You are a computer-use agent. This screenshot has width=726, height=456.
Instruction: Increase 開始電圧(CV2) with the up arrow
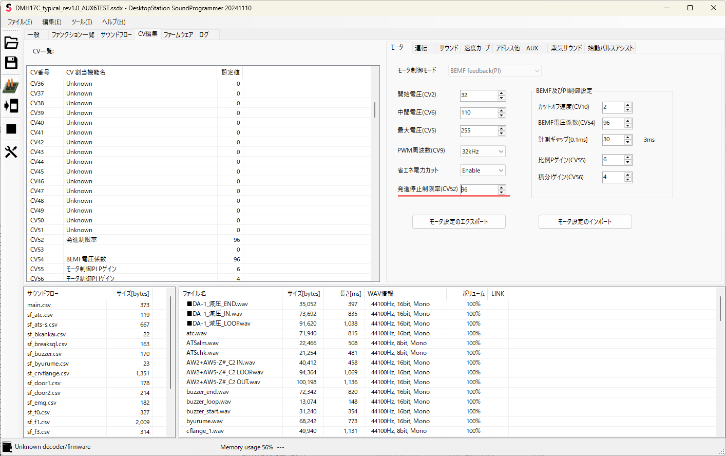click(502, 93)
